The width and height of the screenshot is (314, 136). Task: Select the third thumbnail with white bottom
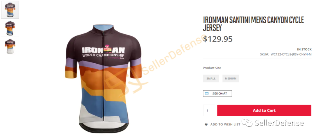pos(10,46)
